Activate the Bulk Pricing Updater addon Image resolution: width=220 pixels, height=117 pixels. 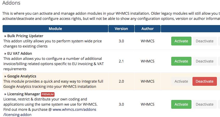click(181, 41)
